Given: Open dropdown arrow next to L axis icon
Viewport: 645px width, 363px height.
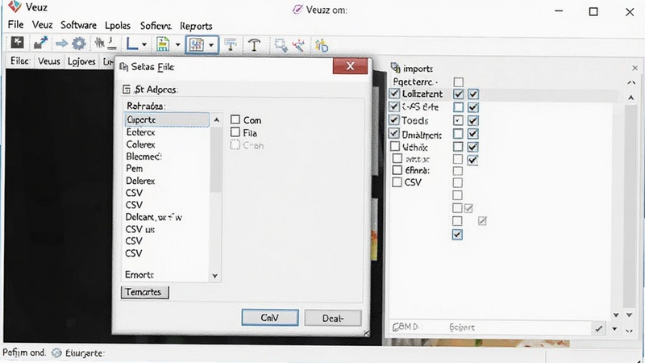Looking at the screenshot, I should tap(144, 44).
